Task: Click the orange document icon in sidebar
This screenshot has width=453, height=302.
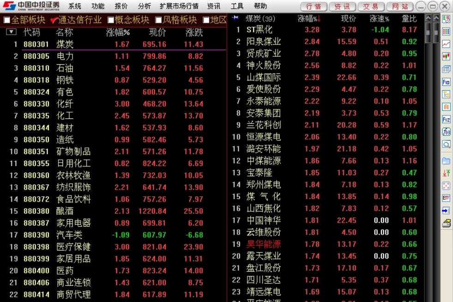Action: tap(446, 107)
